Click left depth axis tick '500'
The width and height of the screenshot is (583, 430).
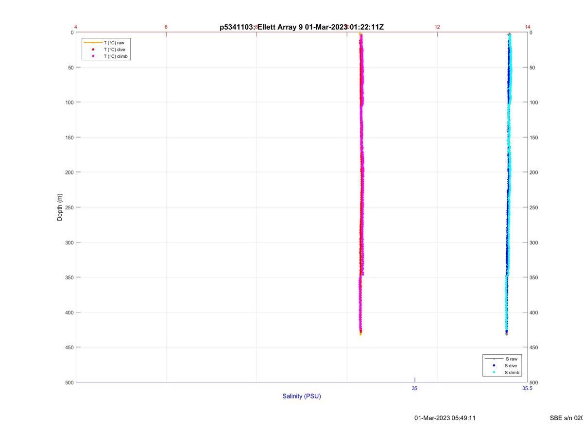tap(69, 382)
